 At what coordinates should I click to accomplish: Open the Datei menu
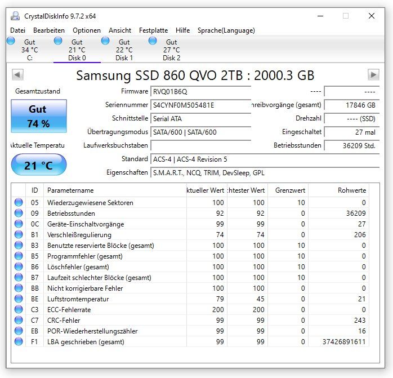click(17, 30)
